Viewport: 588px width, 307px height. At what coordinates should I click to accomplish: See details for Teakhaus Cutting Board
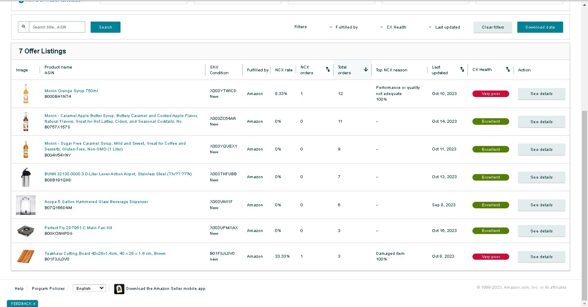click(x=541, y=257)
